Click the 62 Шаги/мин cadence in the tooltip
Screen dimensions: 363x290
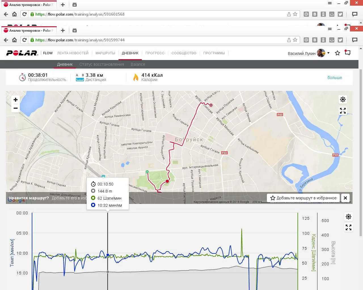pos(109,198)
